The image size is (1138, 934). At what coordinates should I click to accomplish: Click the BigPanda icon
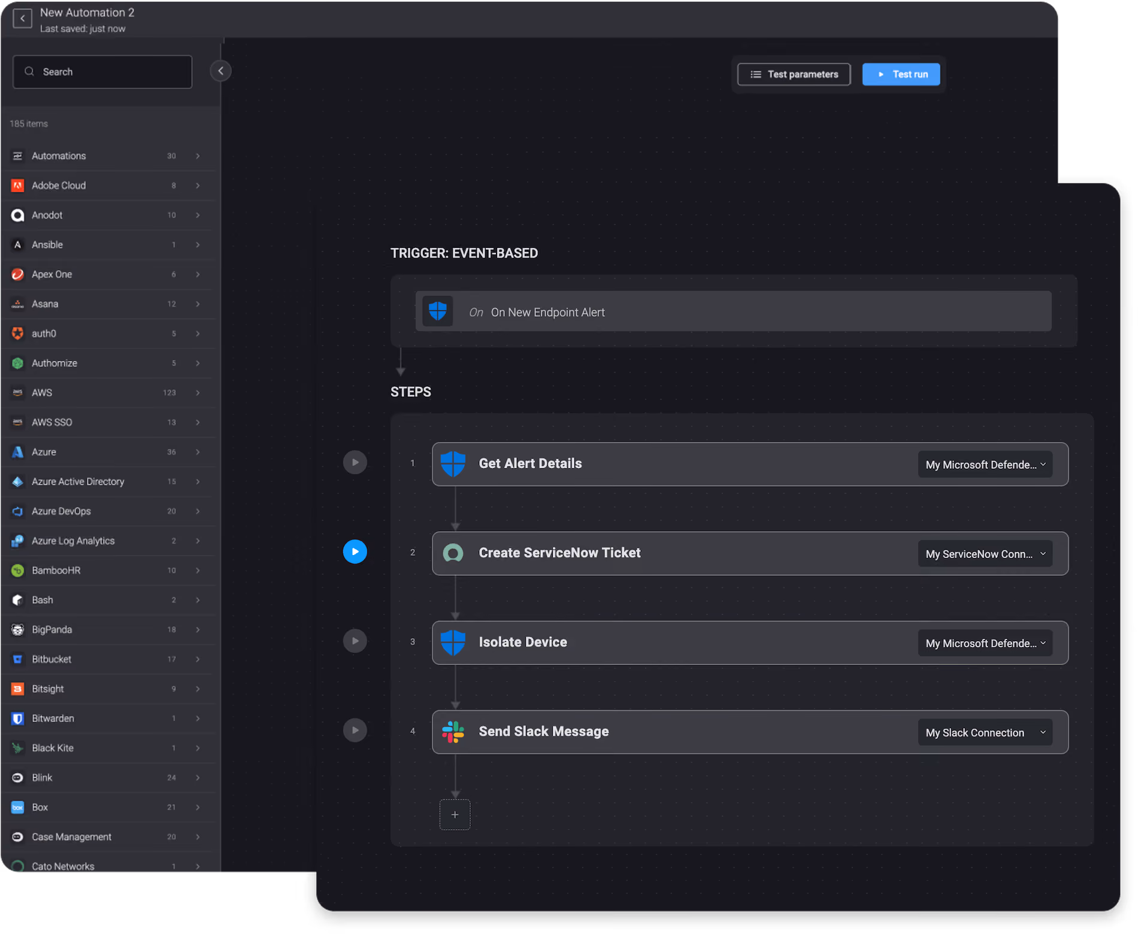(18, 630)
